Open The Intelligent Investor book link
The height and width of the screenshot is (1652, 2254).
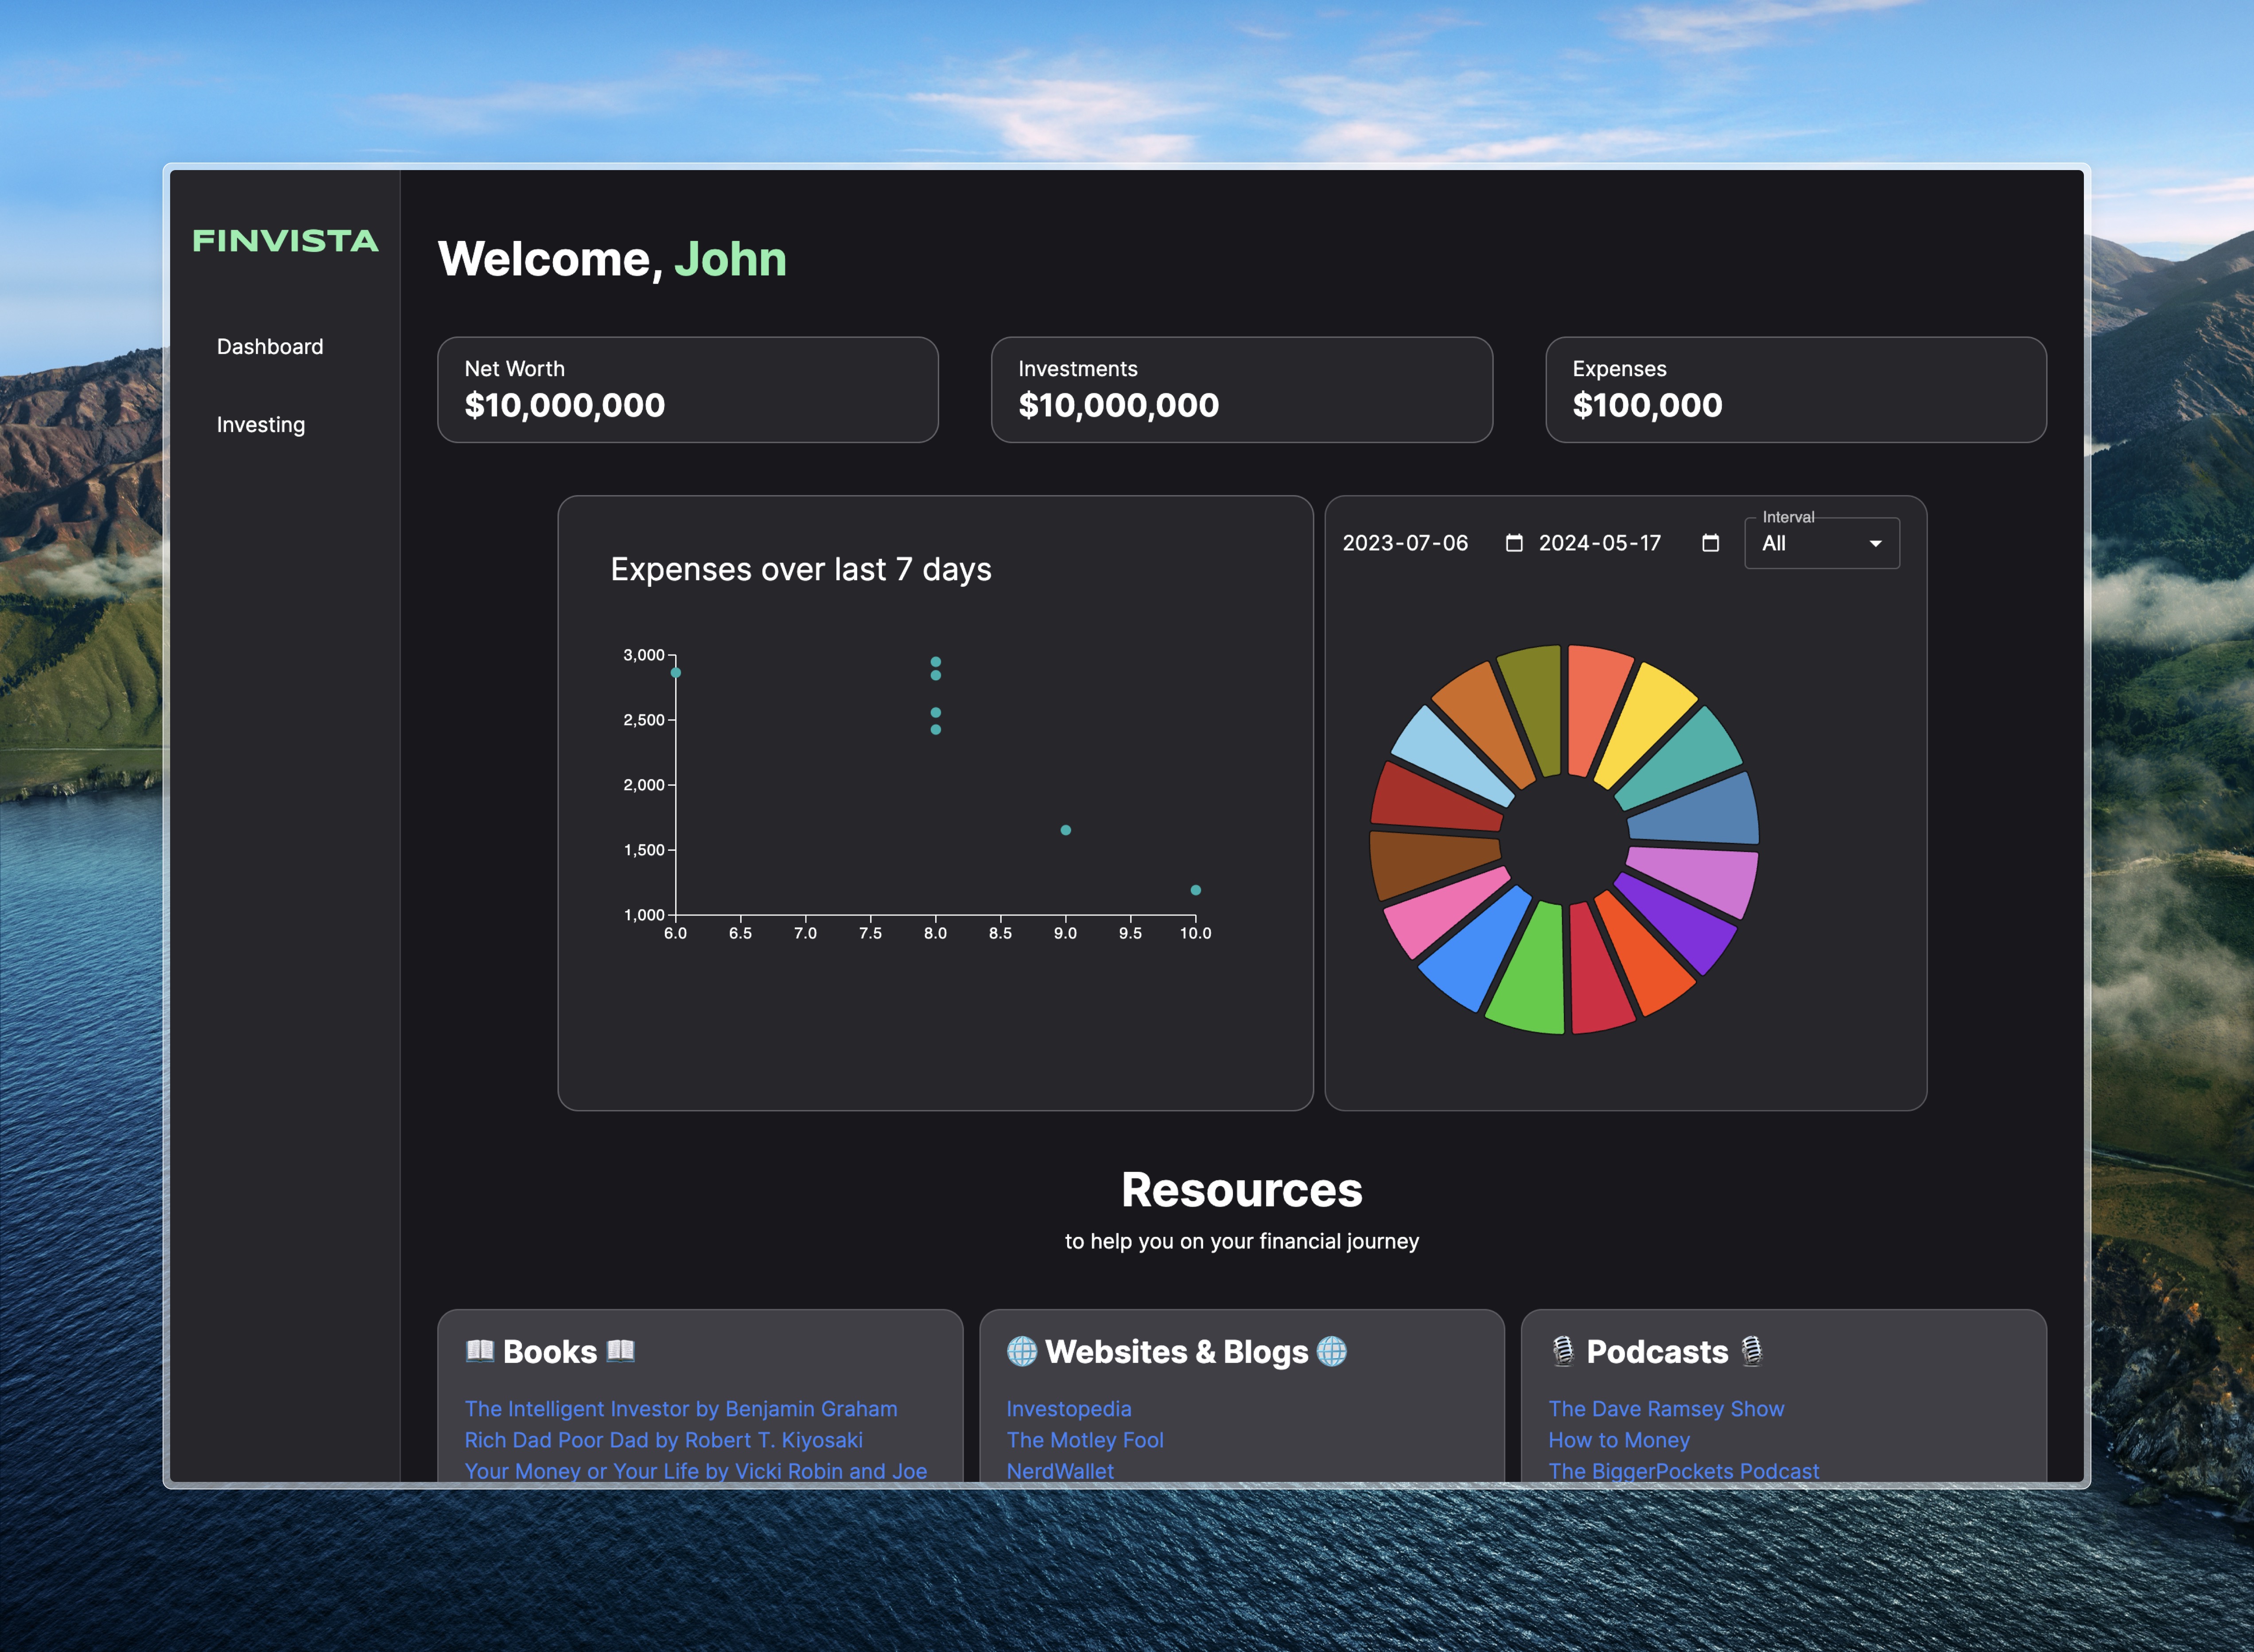(680, 1408)
